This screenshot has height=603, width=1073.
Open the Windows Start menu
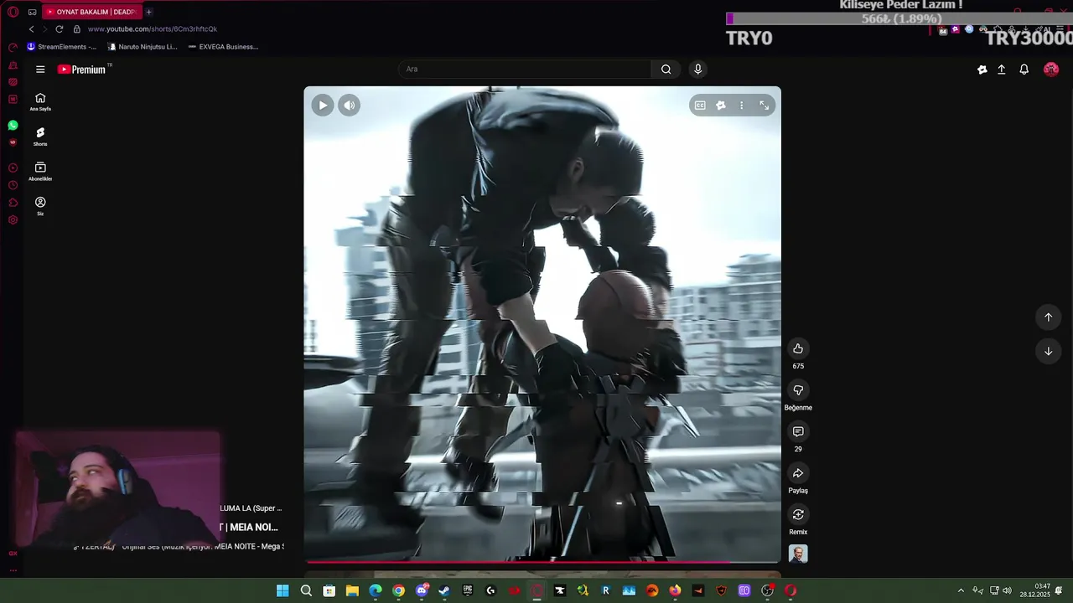click(x=283, y=590)
